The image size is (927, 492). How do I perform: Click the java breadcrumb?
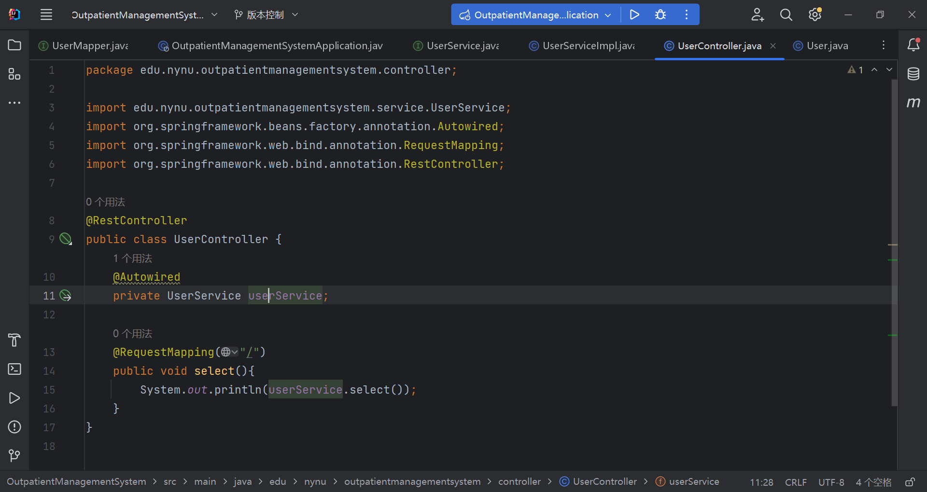pos(242,482)
